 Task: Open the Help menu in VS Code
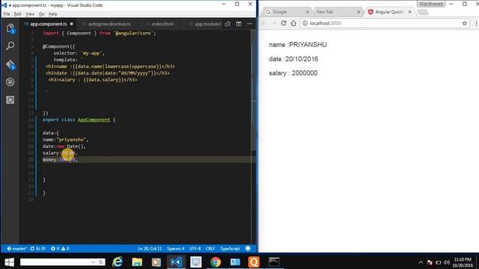click(53, 14)
